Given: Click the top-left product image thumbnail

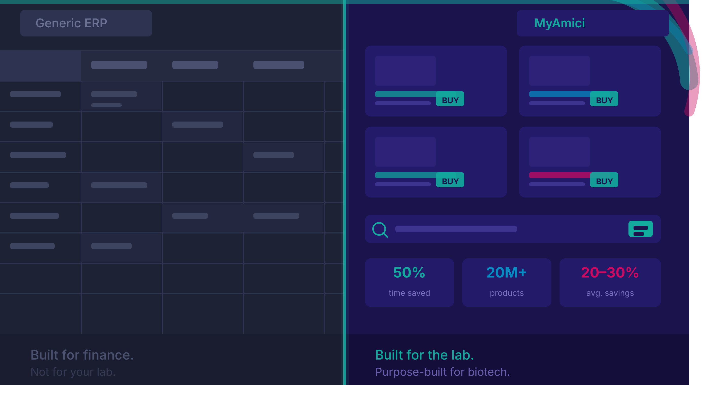Looking at the screenshot, I should pos(405,71).
